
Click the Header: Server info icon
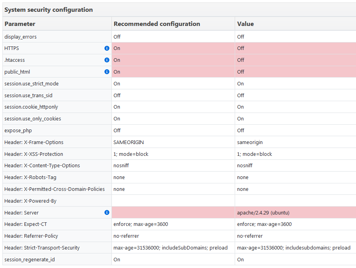(x=106, y=212)
